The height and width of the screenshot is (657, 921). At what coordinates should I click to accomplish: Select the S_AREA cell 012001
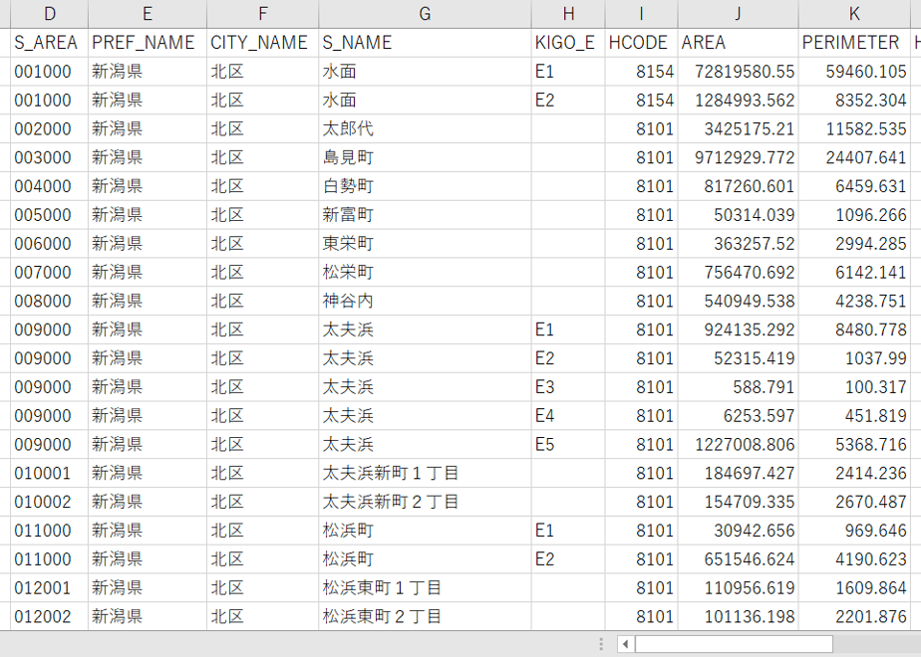50,588
